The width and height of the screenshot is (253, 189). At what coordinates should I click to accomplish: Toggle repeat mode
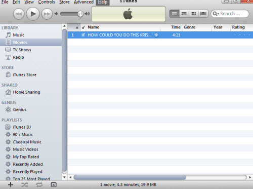pyautogui.click(x=39, y=185)
